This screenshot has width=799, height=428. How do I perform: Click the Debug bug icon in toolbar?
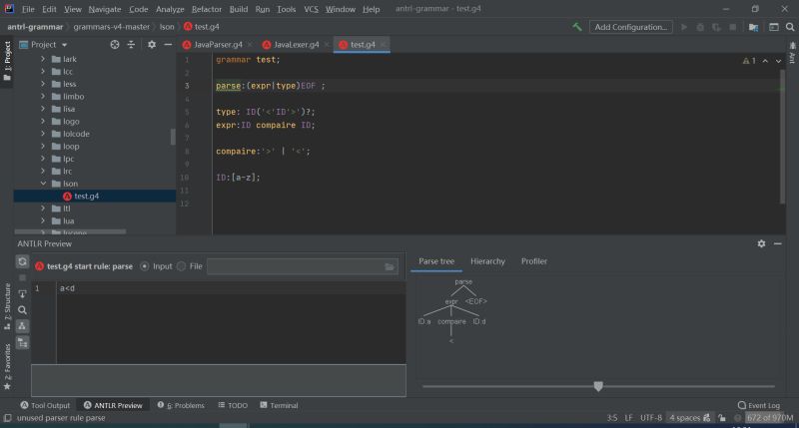(x=700, y=27)
